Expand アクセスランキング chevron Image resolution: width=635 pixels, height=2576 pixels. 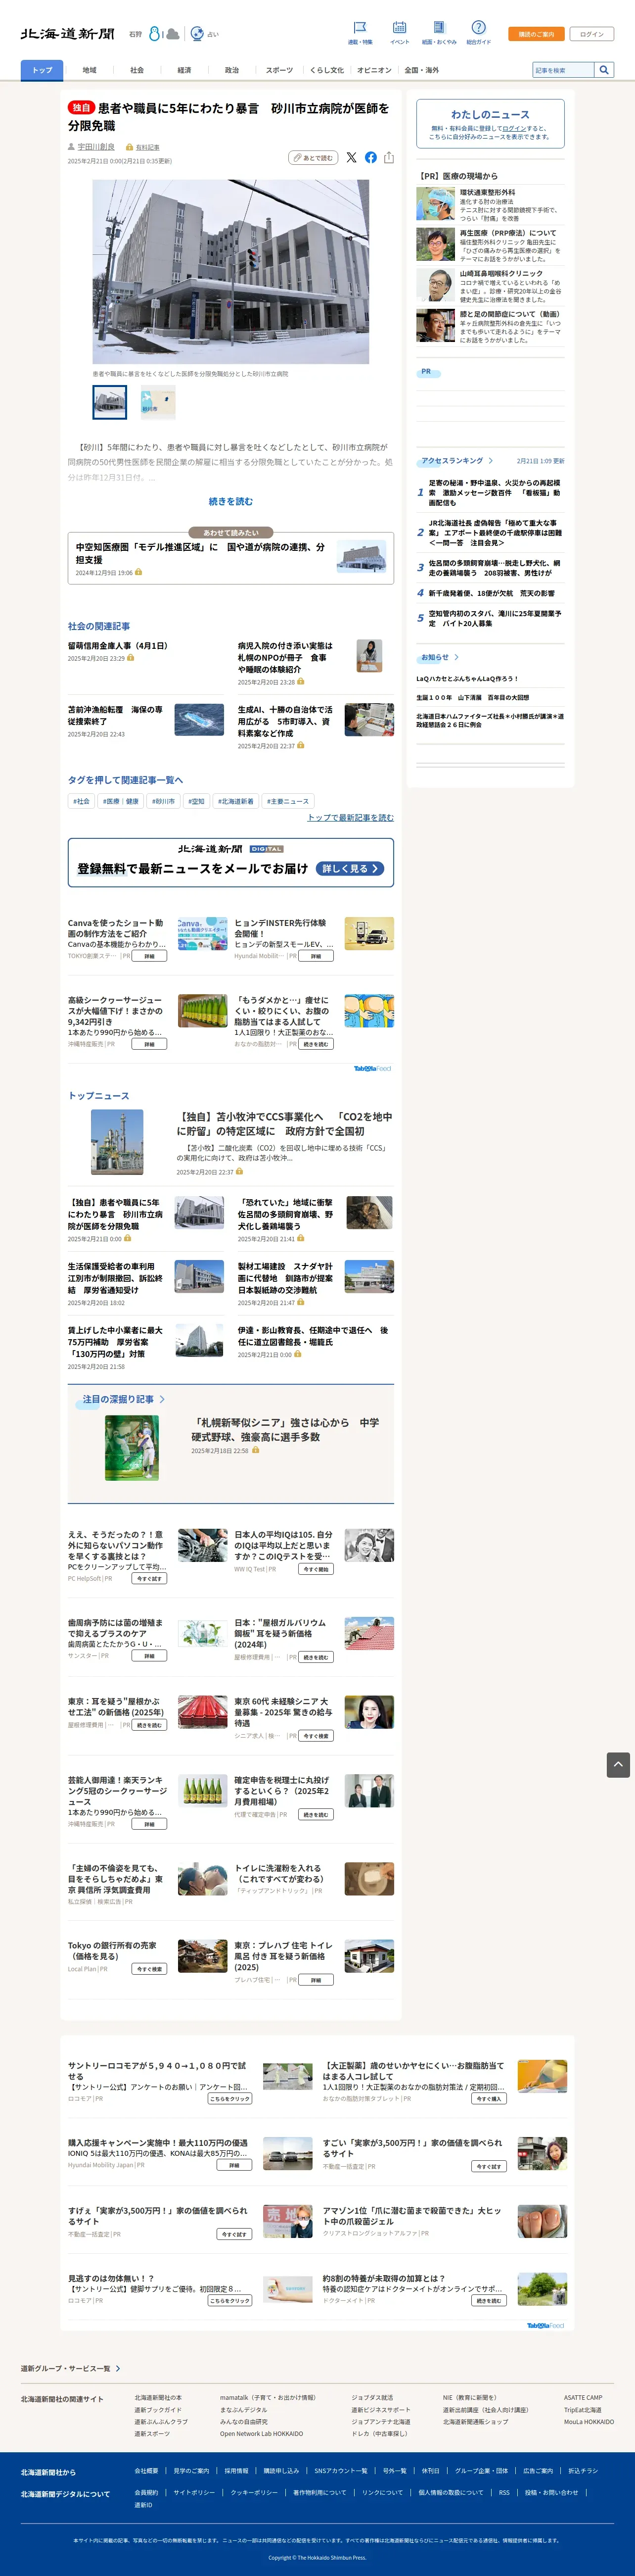[x=490, y=461]
